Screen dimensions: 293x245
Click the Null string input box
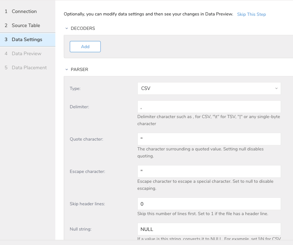(x=209, y=229)
